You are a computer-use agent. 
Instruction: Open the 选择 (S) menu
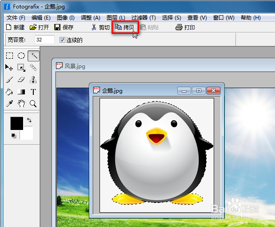(171, 18)
